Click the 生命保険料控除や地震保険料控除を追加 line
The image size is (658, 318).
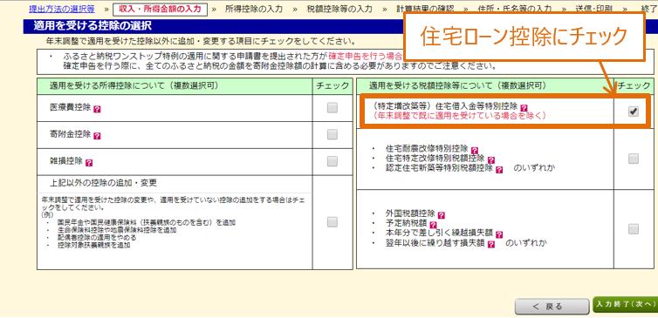[x=117, y=230]
